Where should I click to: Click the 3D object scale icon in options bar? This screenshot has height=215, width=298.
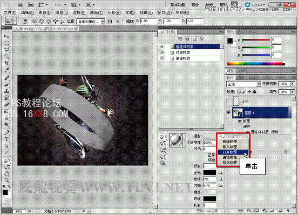coord(63,21)
